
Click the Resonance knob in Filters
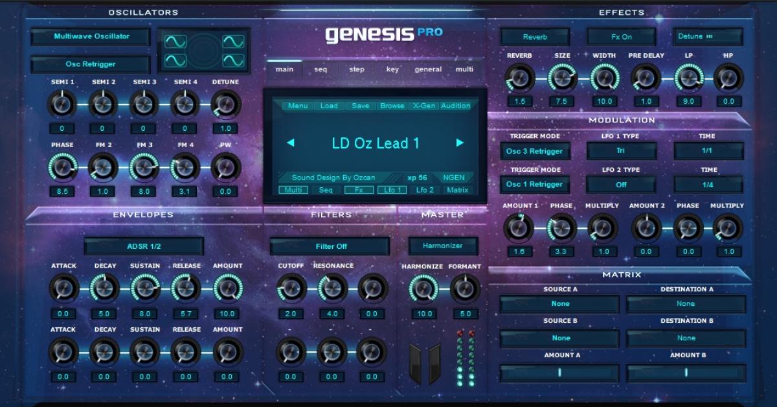click(332, 288)
